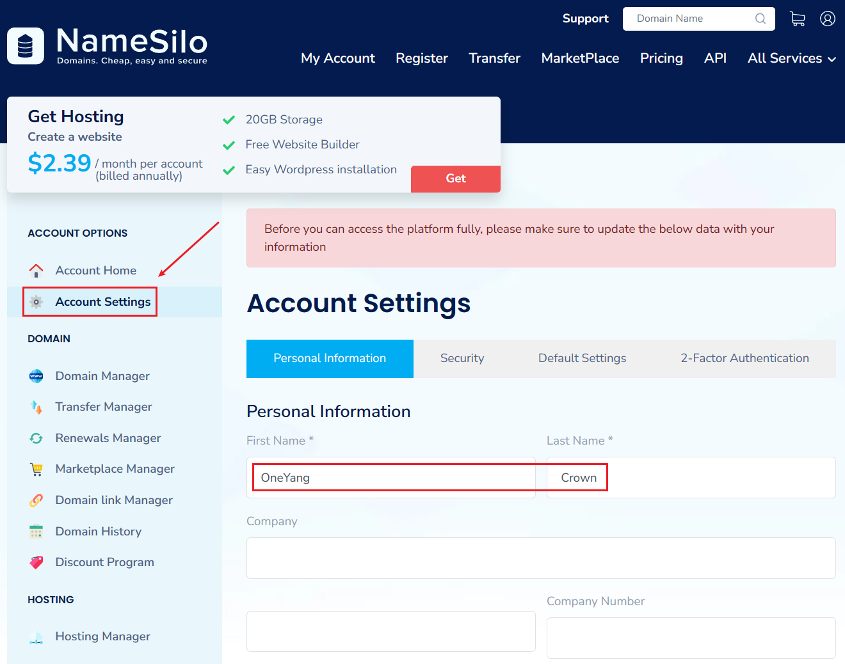845x664 pixels.
Task: Open the shopping cart icon
Action: [x=797, y=19]
